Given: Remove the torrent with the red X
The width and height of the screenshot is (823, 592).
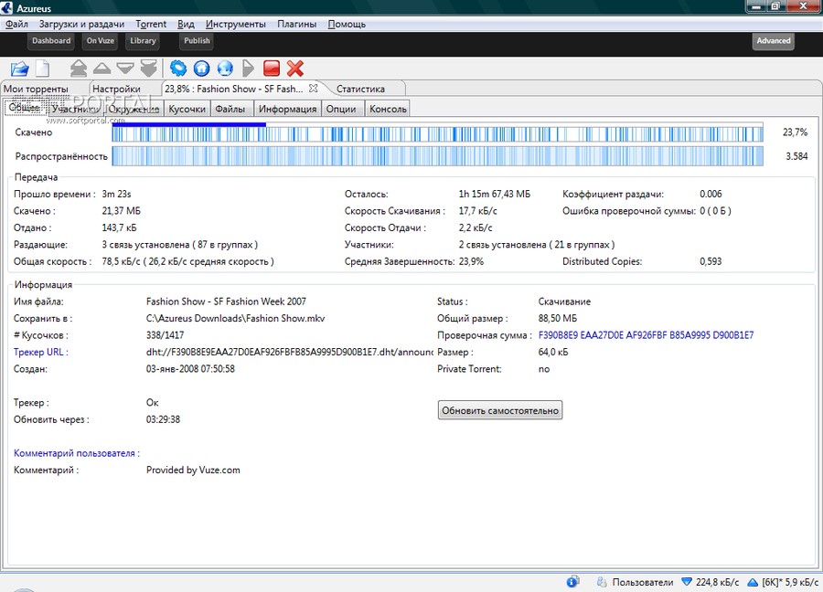Looking at the screenshot, I should [295, 69].
